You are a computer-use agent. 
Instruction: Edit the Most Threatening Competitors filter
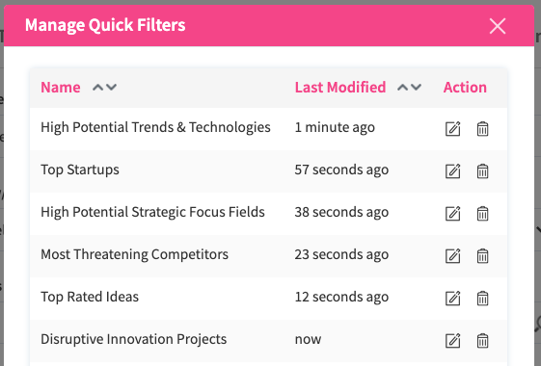(x=452, y=255)
